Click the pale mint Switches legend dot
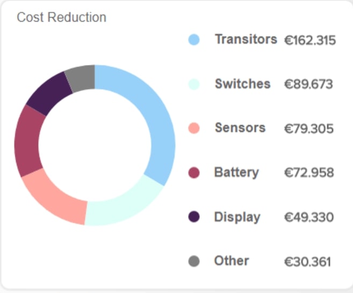 pyautogui.click(x=194, y=84)
